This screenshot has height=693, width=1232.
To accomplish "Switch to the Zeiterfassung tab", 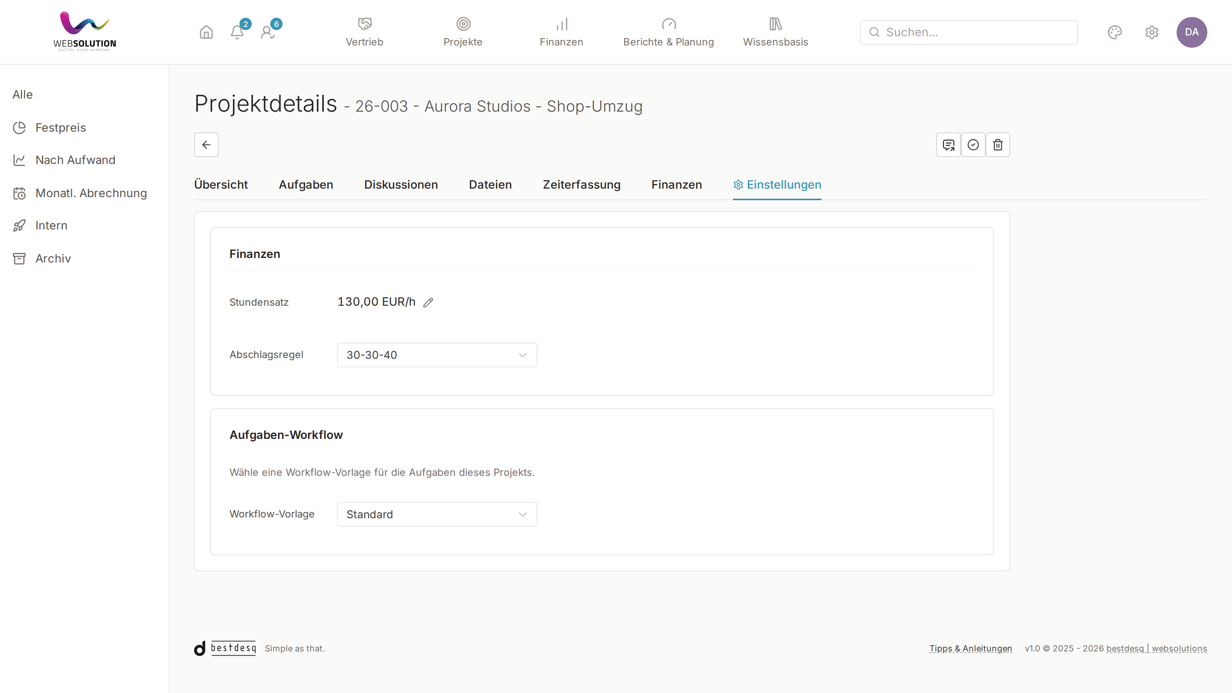I will tap(582, 185).
